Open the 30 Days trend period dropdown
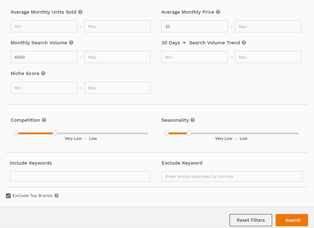Image resolution: width=314 pixels, height=228 pixels. [x=173, y=43]
